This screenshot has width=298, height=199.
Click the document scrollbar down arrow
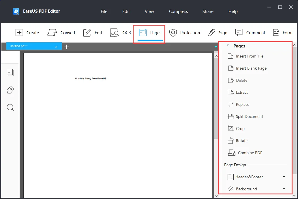pyautogui.click(x=216, y=196)
